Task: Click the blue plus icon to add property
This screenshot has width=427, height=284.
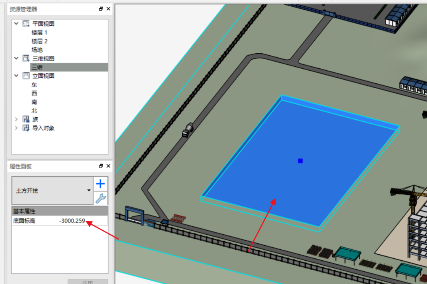Action: (x=100, y=183)
